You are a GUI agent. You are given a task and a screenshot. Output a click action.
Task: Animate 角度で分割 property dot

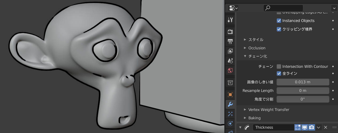click(333, 99)
